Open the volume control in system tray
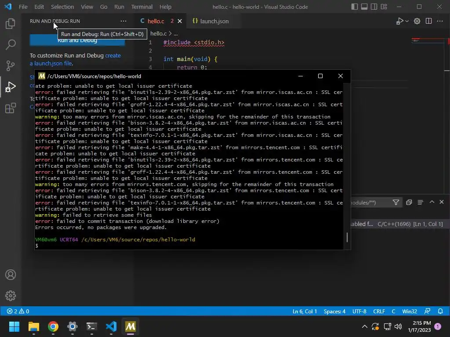This screenshot has width=450, height=337. click(398, 326)
